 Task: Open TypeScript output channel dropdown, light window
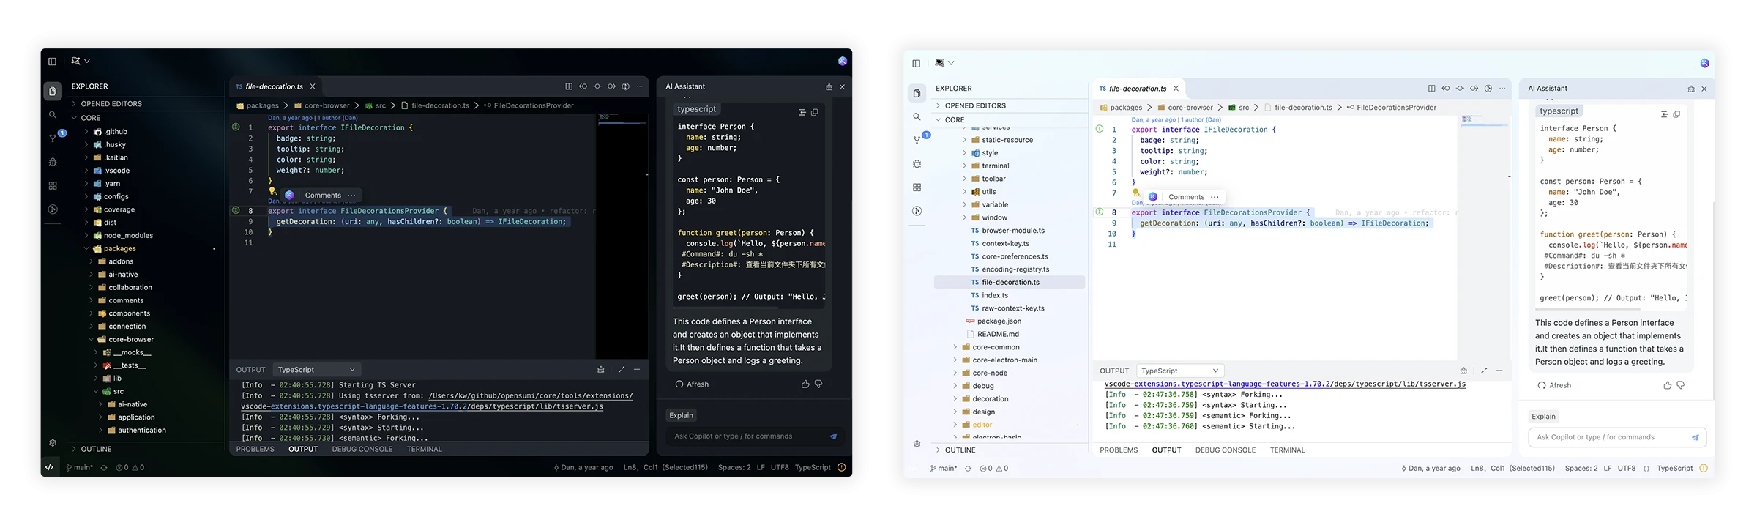(1180, 371)
